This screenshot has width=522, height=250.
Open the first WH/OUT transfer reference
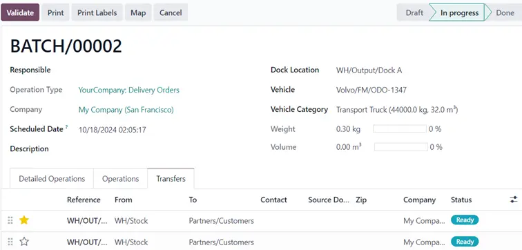tap(87, 221)
